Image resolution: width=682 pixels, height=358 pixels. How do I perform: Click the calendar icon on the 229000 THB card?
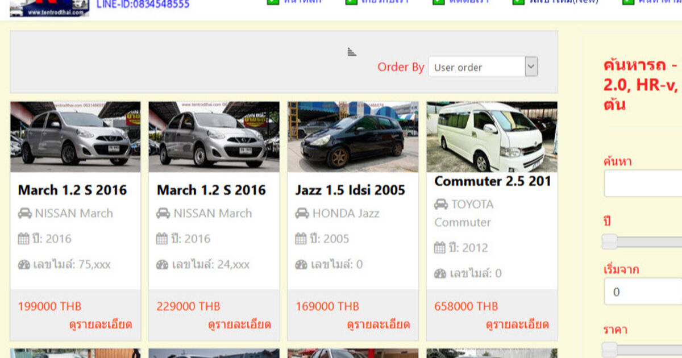point(162,239)
